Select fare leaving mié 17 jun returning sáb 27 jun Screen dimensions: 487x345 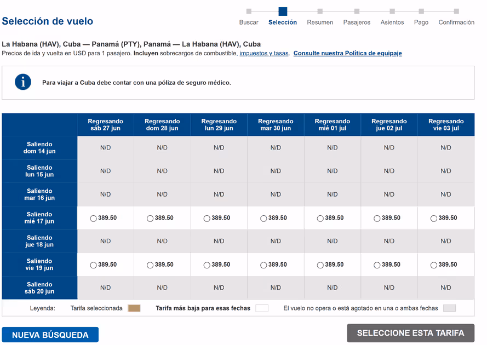pos(93,219)
